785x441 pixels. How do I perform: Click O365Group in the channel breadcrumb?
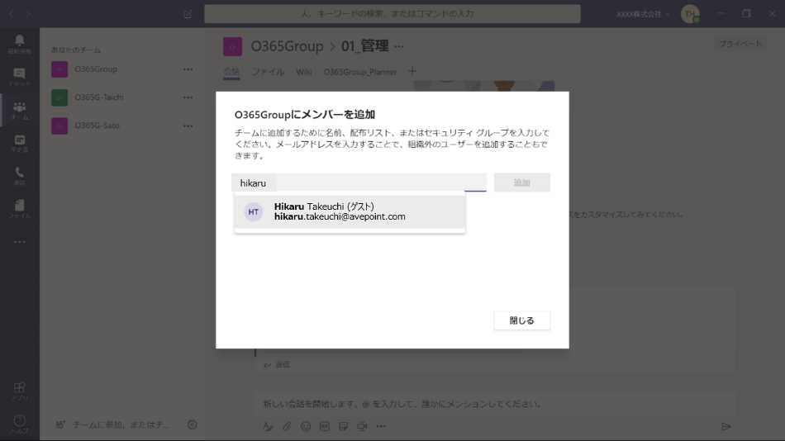tap(287, 46)
